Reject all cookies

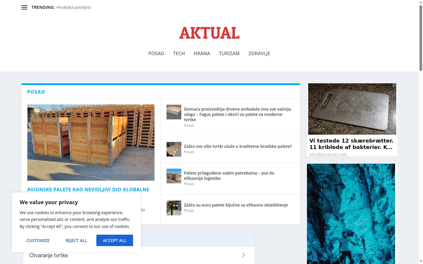76,241
